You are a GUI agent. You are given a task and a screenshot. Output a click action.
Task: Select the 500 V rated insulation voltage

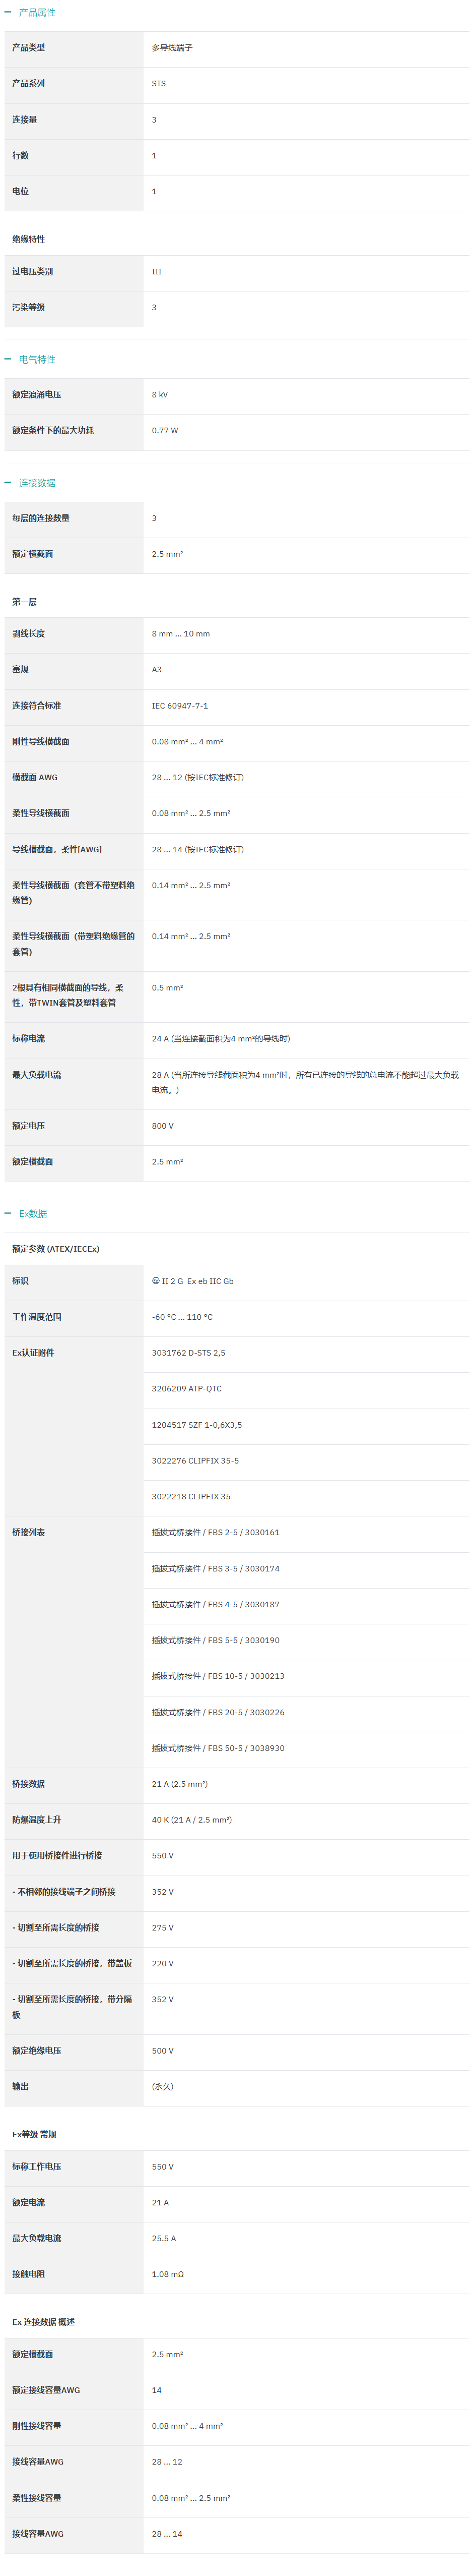point(163,2051)
